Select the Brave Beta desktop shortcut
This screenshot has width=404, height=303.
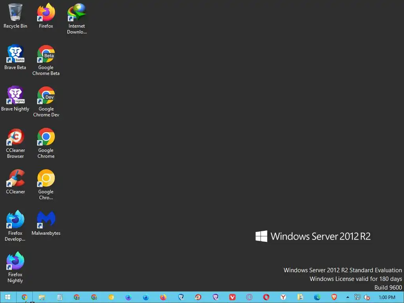coord(15,57)
